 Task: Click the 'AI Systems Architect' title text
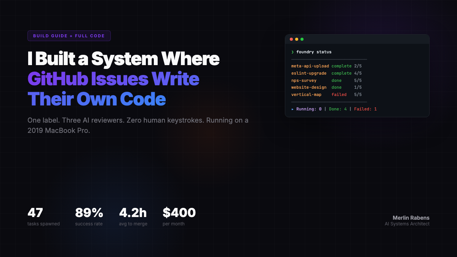pyautogui.click(x=407, y=224)
